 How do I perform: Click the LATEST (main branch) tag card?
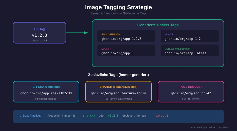click(x=189, y=51)
